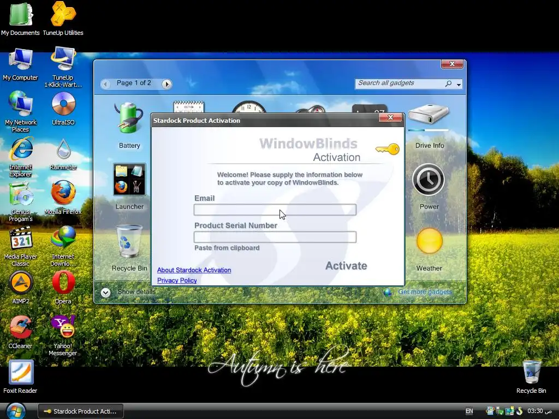Select the desktop Recycle Bin near taskbar

click(x=531, y=377)
